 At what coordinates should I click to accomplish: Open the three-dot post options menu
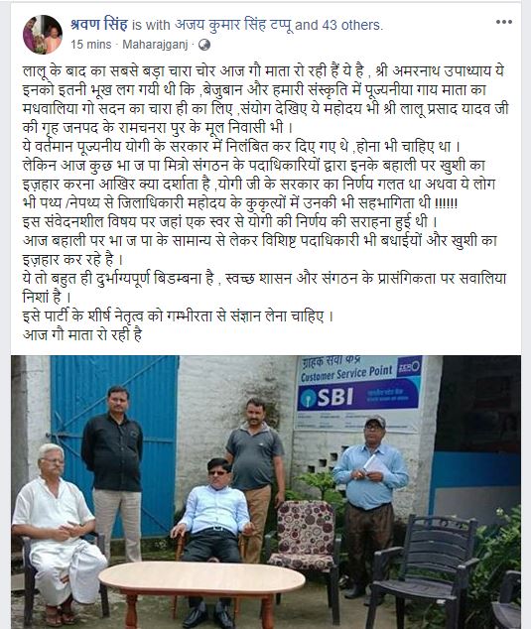pyautogui.click(x=504, y=22)
